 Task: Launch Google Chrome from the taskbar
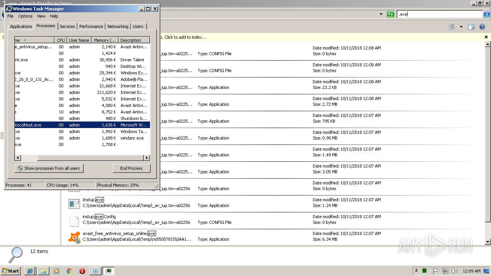pos(69,271)
